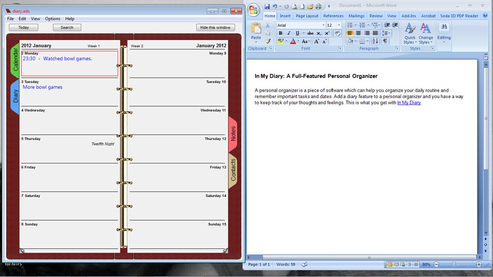The width and height of the screenshot is (493, 277).
Task: Click the Today button in diary
Action: point(24,27)
